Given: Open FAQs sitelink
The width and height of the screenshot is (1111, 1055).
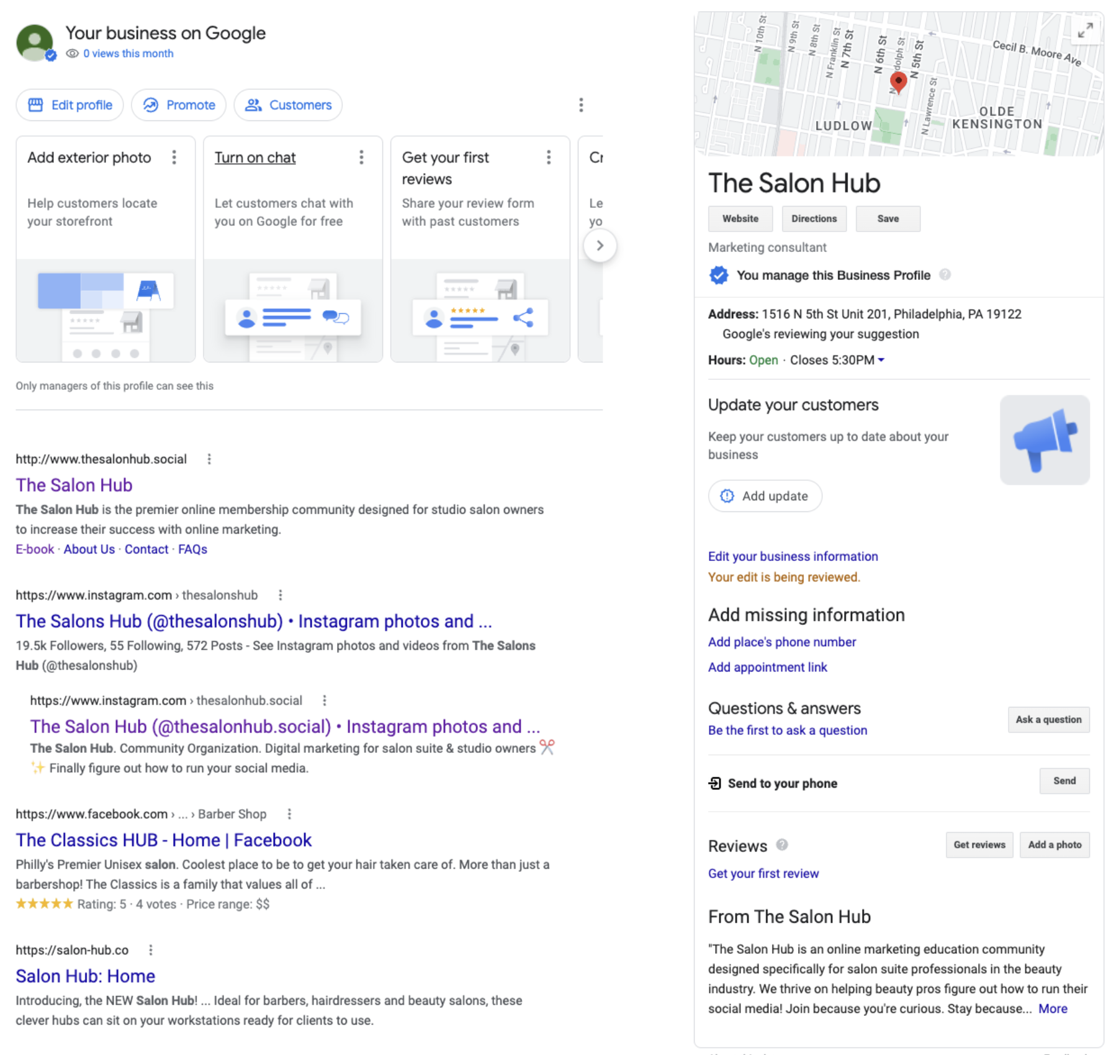Looking at the screenshot, I should pyautogui.click(x=193, y=549).
